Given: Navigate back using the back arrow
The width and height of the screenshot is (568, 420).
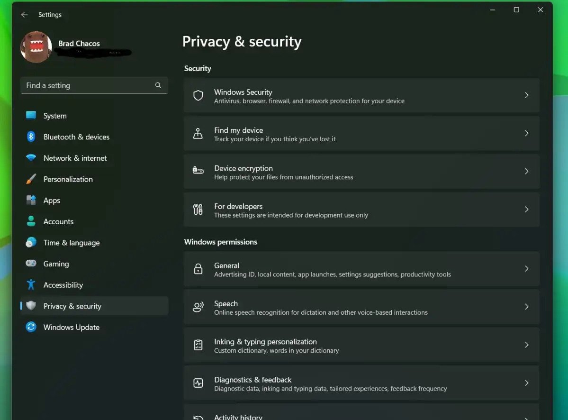Looking at the screenshot, I should [x=24, y=15].
